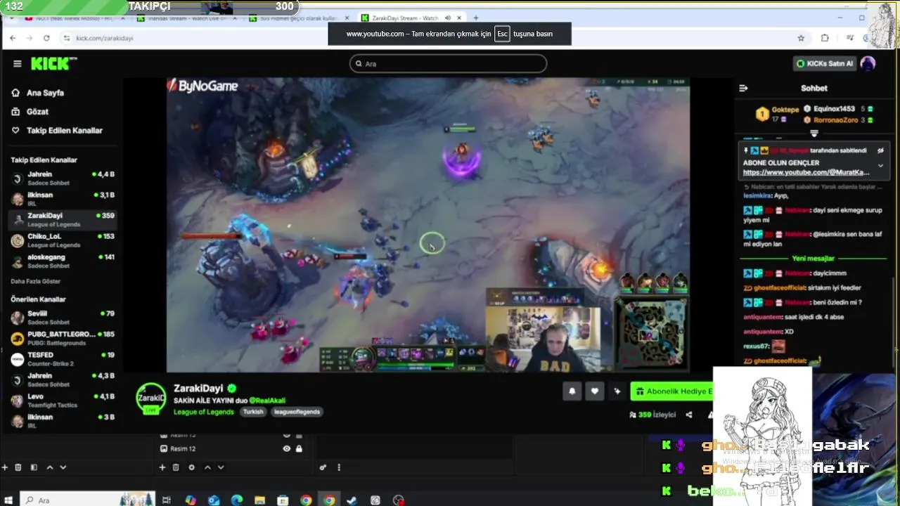Open Windows Start menu
This screenshot has height=506, width=900.
[x=8, y=500]
